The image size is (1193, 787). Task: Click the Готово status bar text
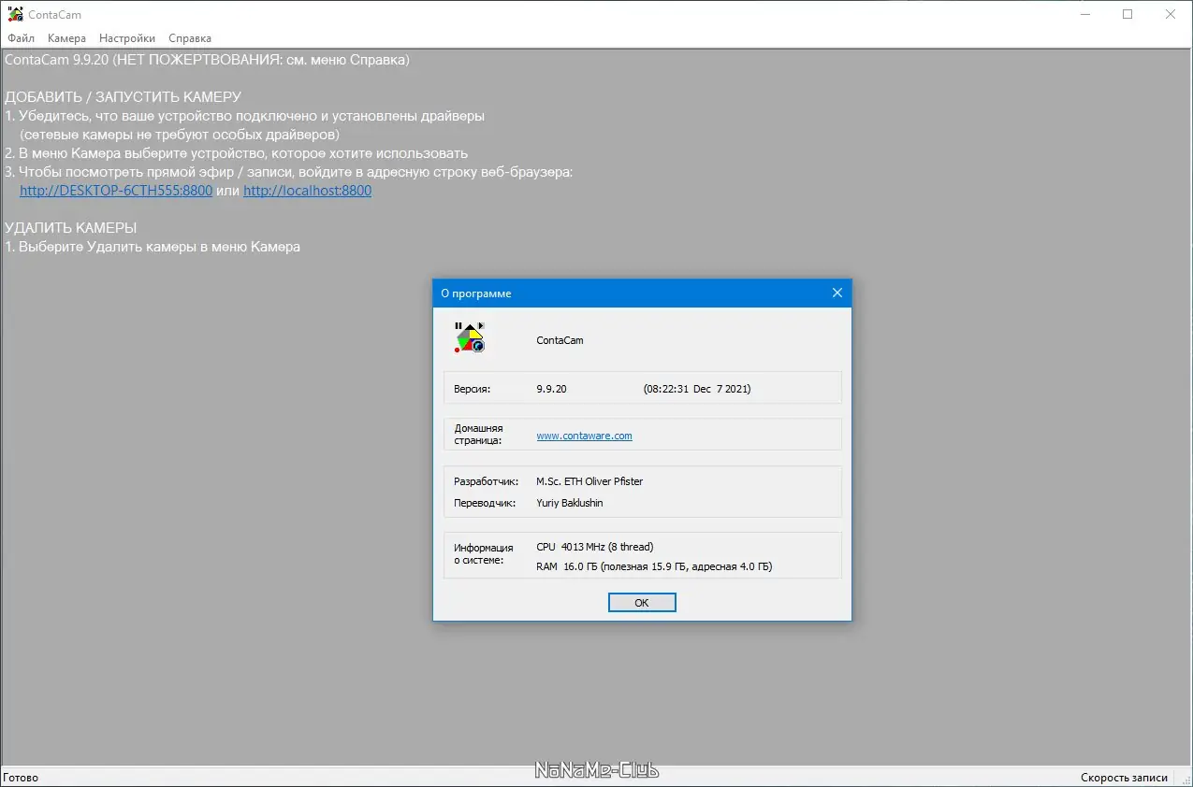(21, 778)
